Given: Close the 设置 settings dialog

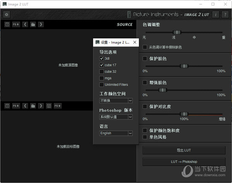Looking at the screenshot, I should coord(135,42).
